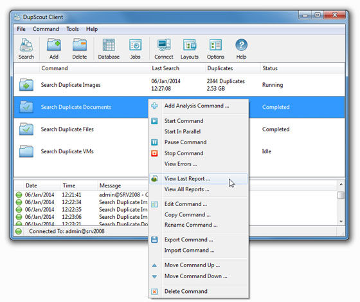360x302 pixels.
Task: Click the Connect toolbar icon
Action: 164,49
